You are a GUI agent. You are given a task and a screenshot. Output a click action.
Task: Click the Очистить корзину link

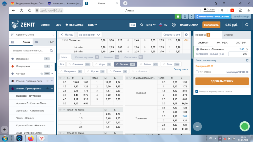point(206,60)
